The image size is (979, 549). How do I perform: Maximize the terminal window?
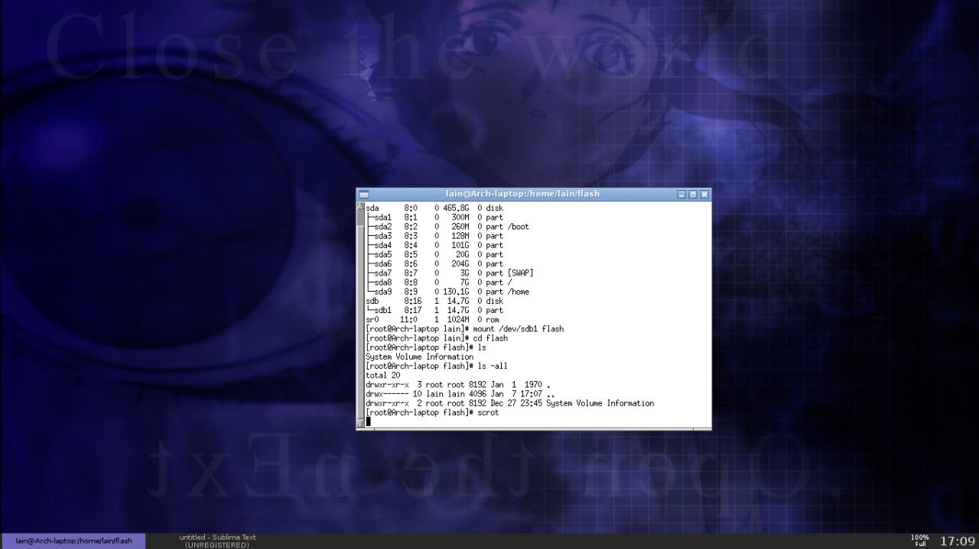pos(693,195)
